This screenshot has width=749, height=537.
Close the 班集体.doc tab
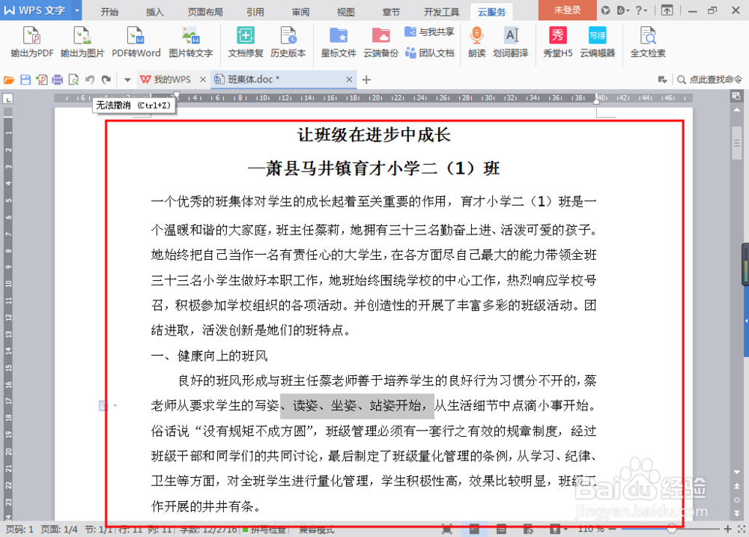pyautogui.click(x=349, y=79)
